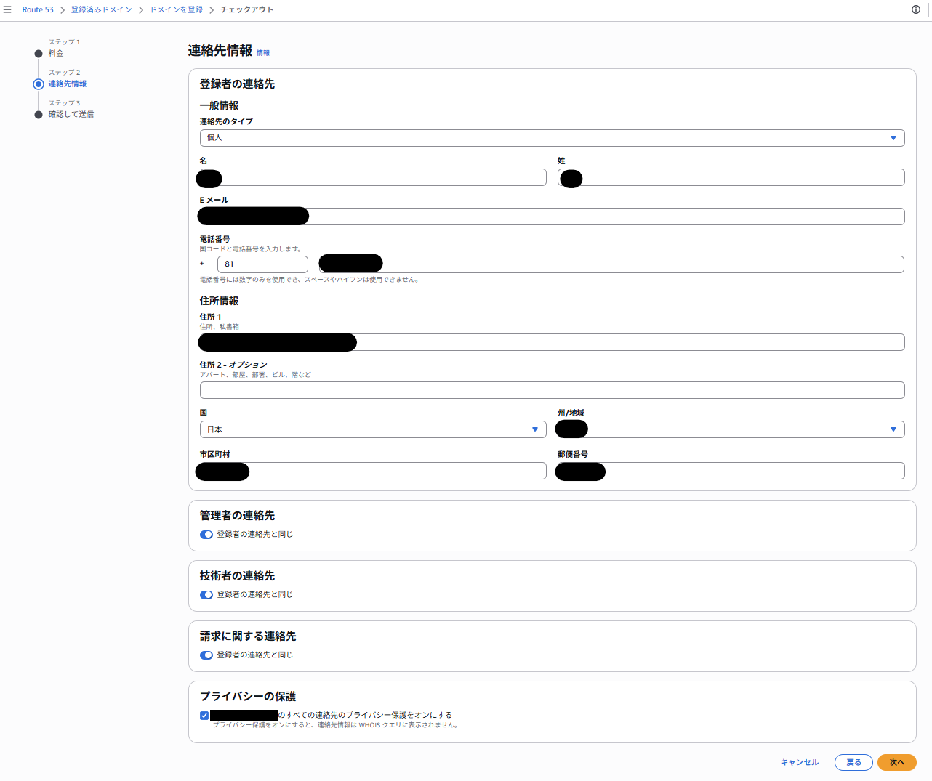Click the 名 first name field

point(373,177)
